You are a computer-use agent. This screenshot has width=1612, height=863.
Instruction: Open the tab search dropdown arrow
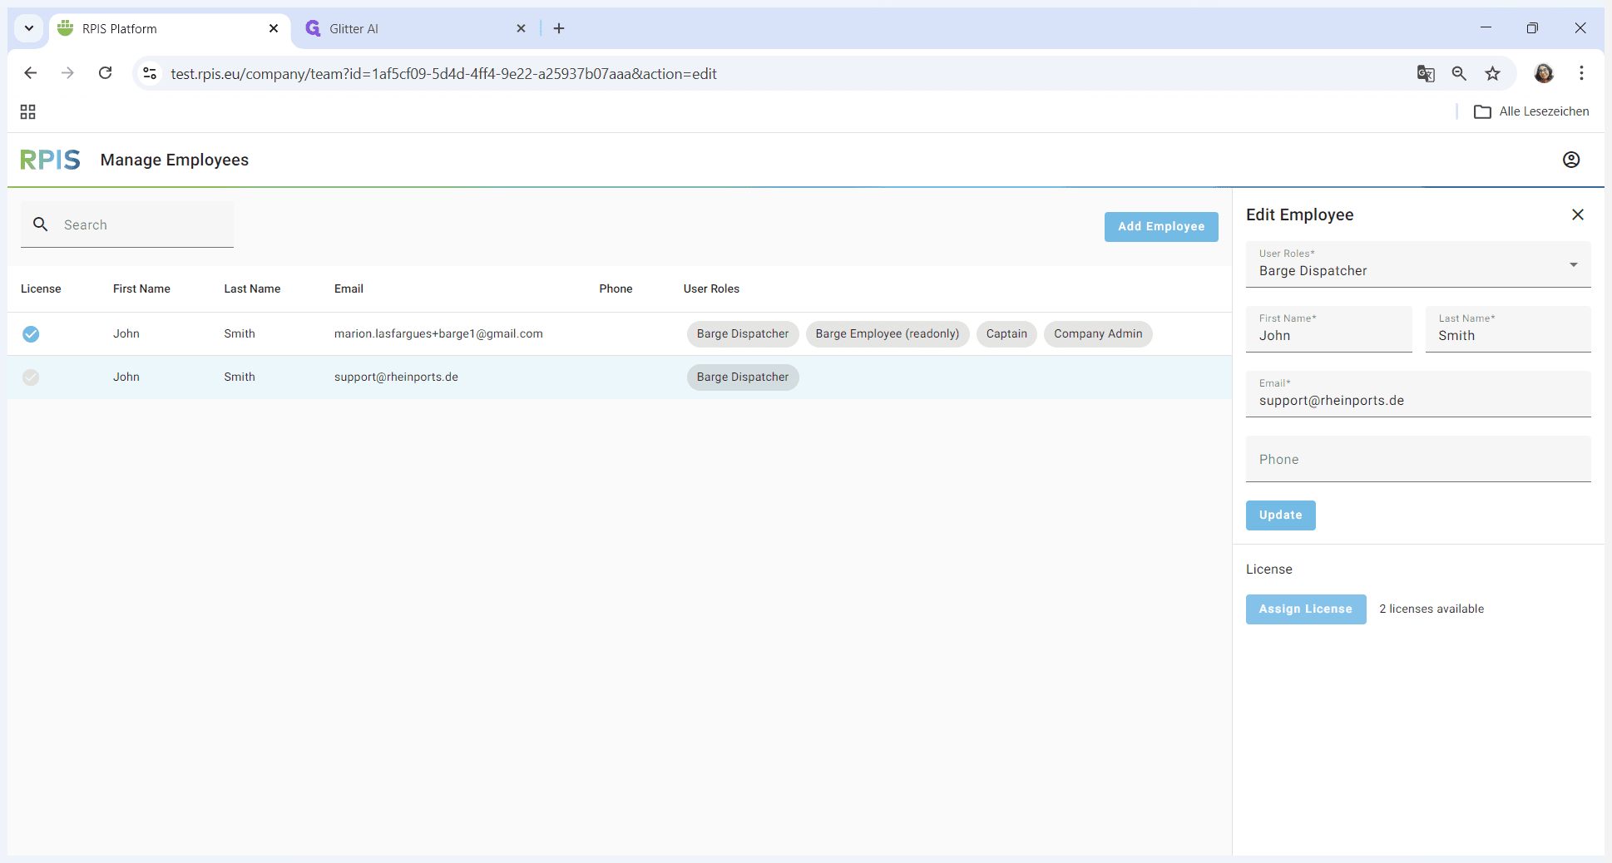[x=29, y=28]
